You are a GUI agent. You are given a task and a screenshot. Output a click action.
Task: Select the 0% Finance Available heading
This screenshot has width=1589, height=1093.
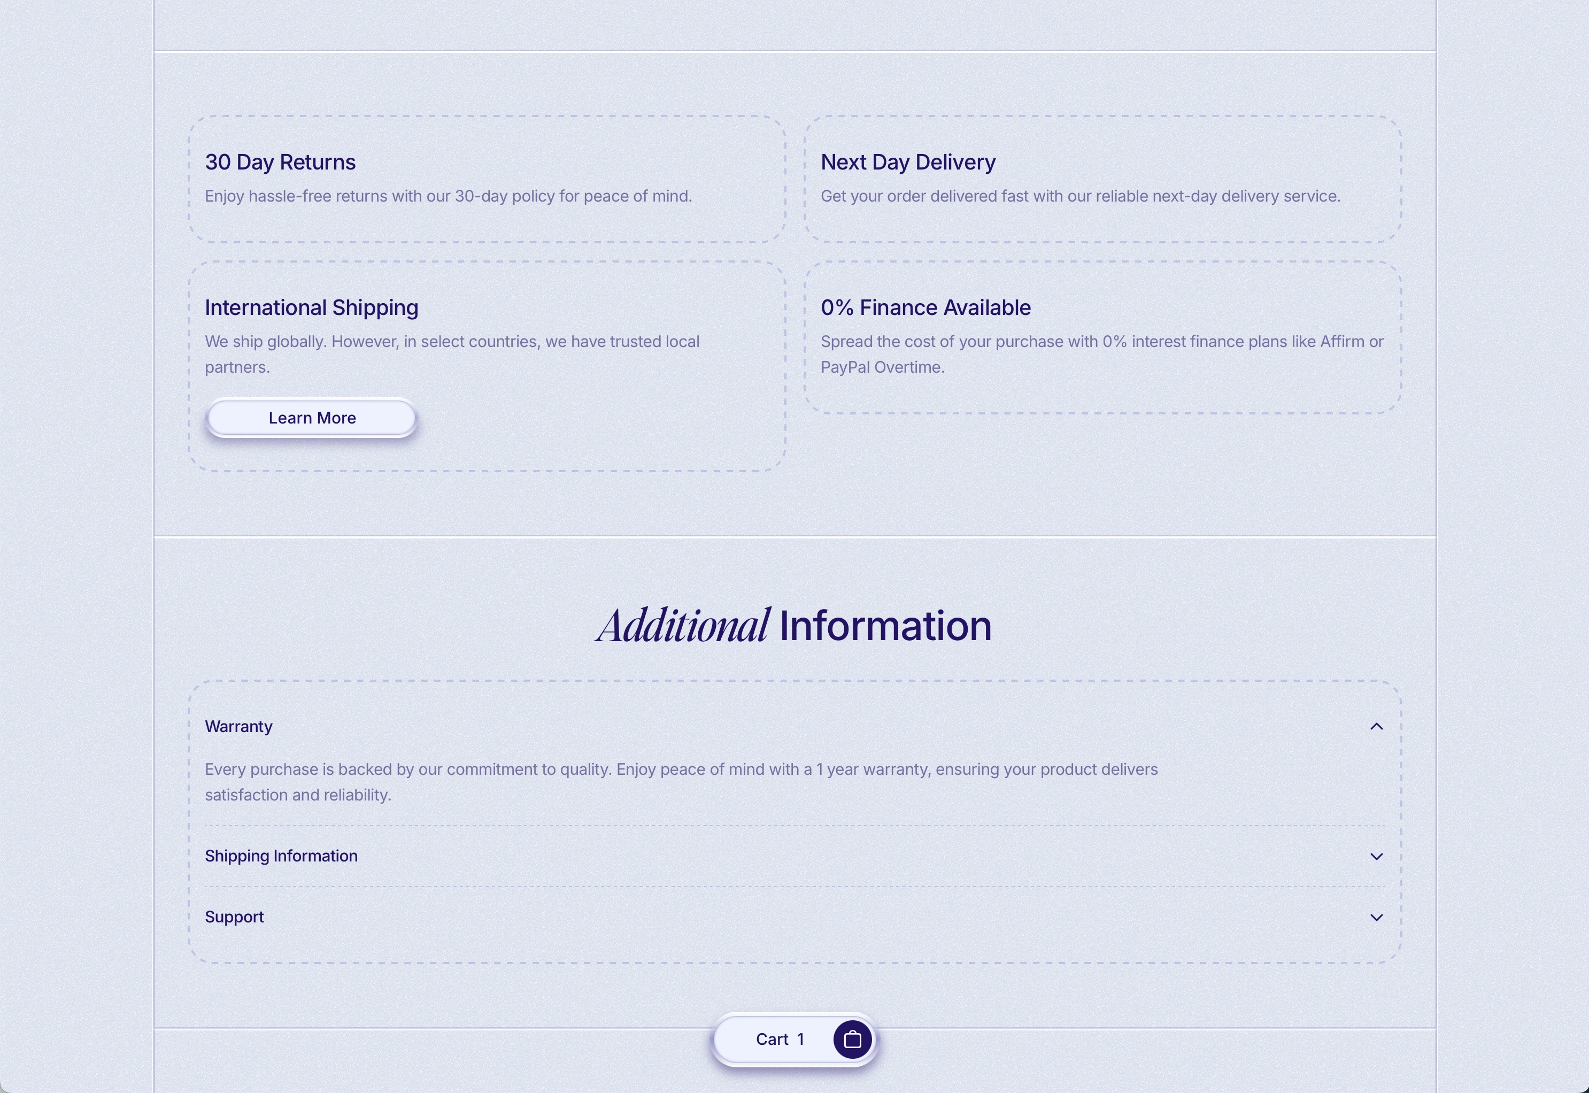925,307
